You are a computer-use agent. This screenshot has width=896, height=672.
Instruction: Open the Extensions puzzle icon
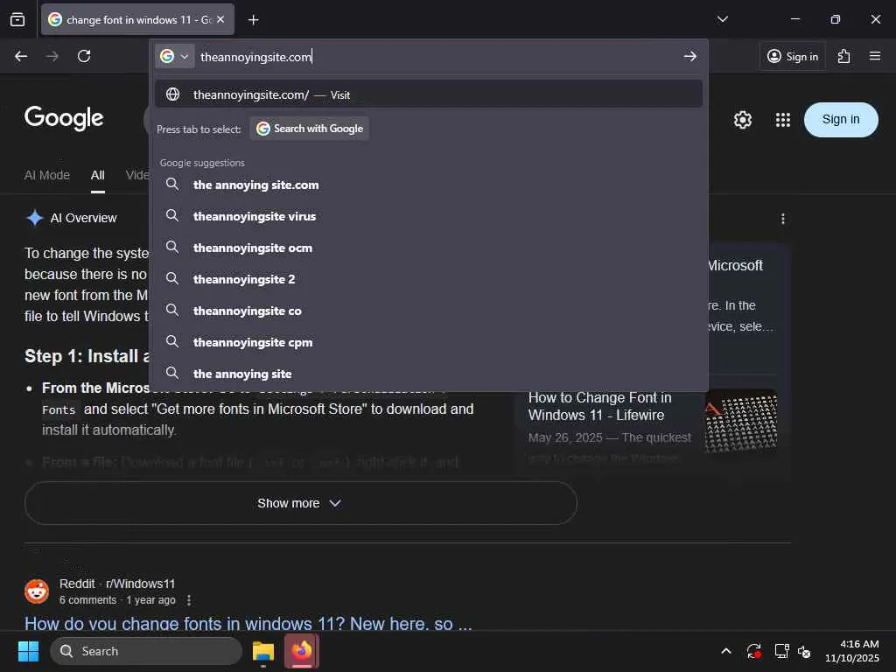click(844, 56)
